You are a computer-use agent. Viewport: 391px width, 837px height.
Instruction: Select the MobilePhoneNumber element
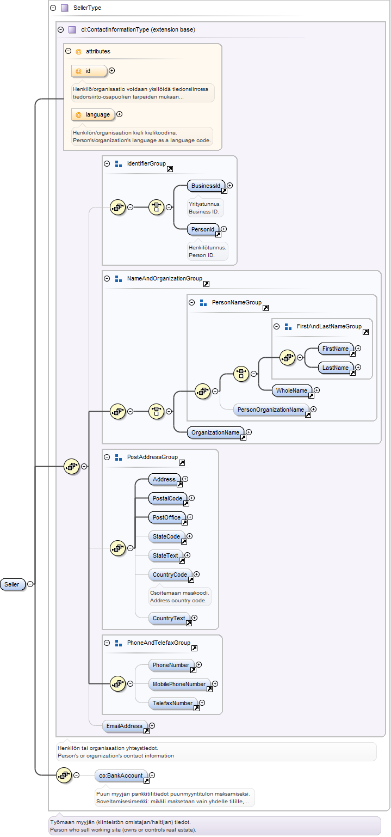coord(179,684)
